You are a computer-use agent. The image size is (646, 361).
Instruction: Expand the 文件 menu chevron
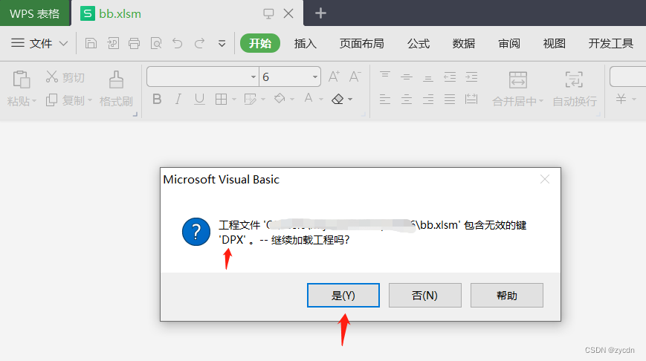coord(63,43)
